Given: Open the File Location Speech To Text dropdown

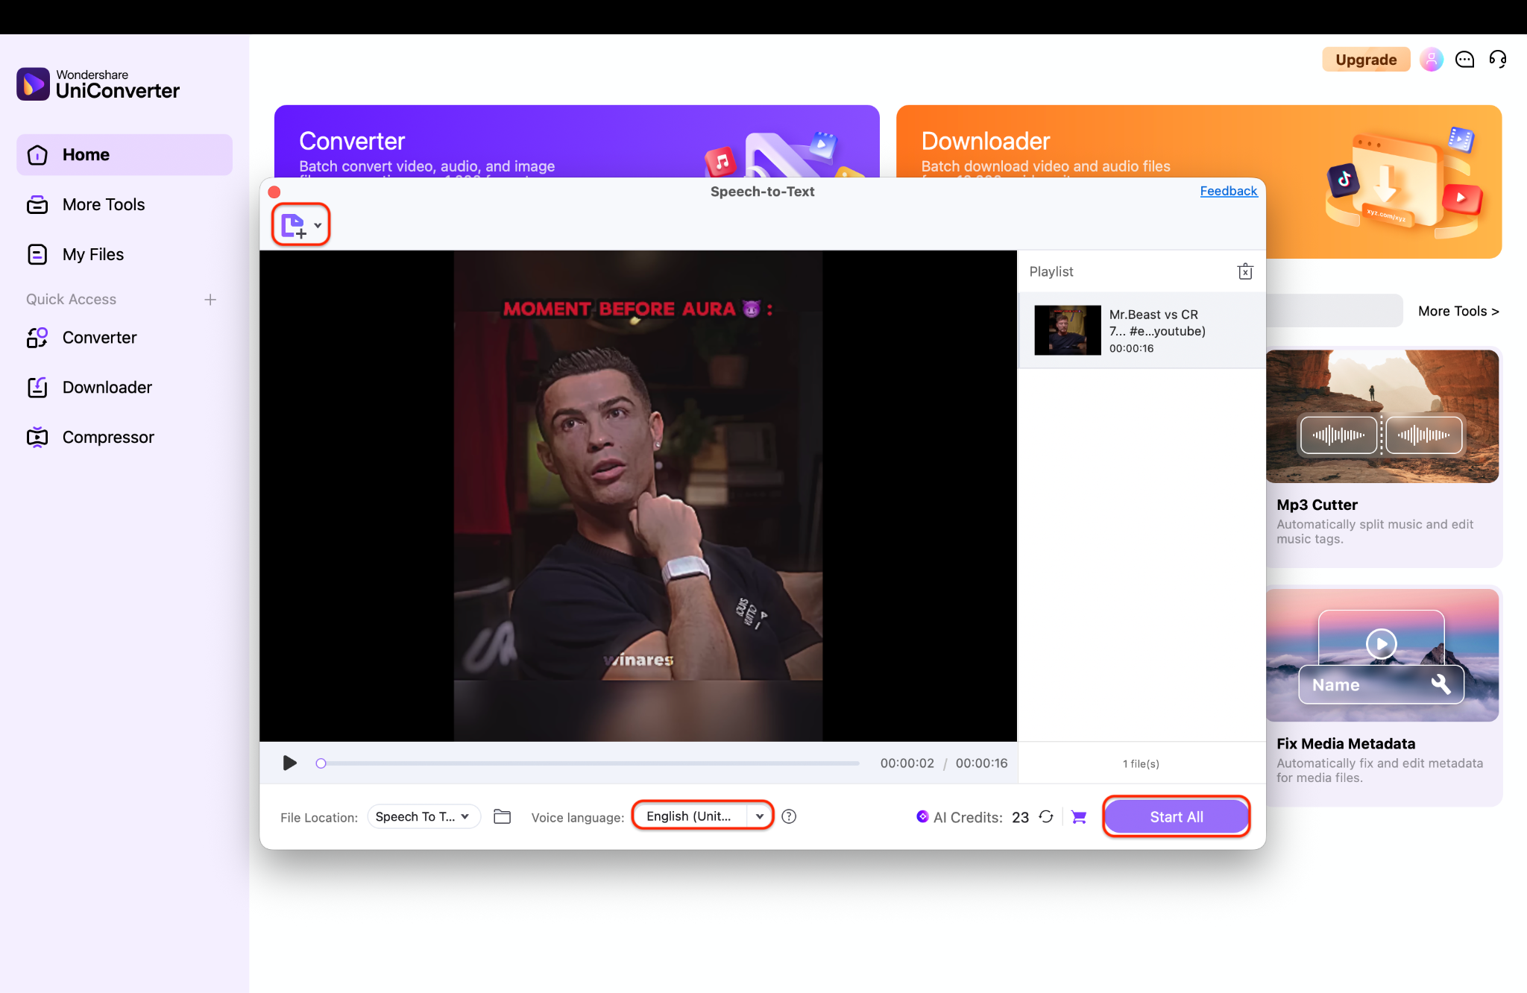Looking at the screenshot, I should point(422,816).
